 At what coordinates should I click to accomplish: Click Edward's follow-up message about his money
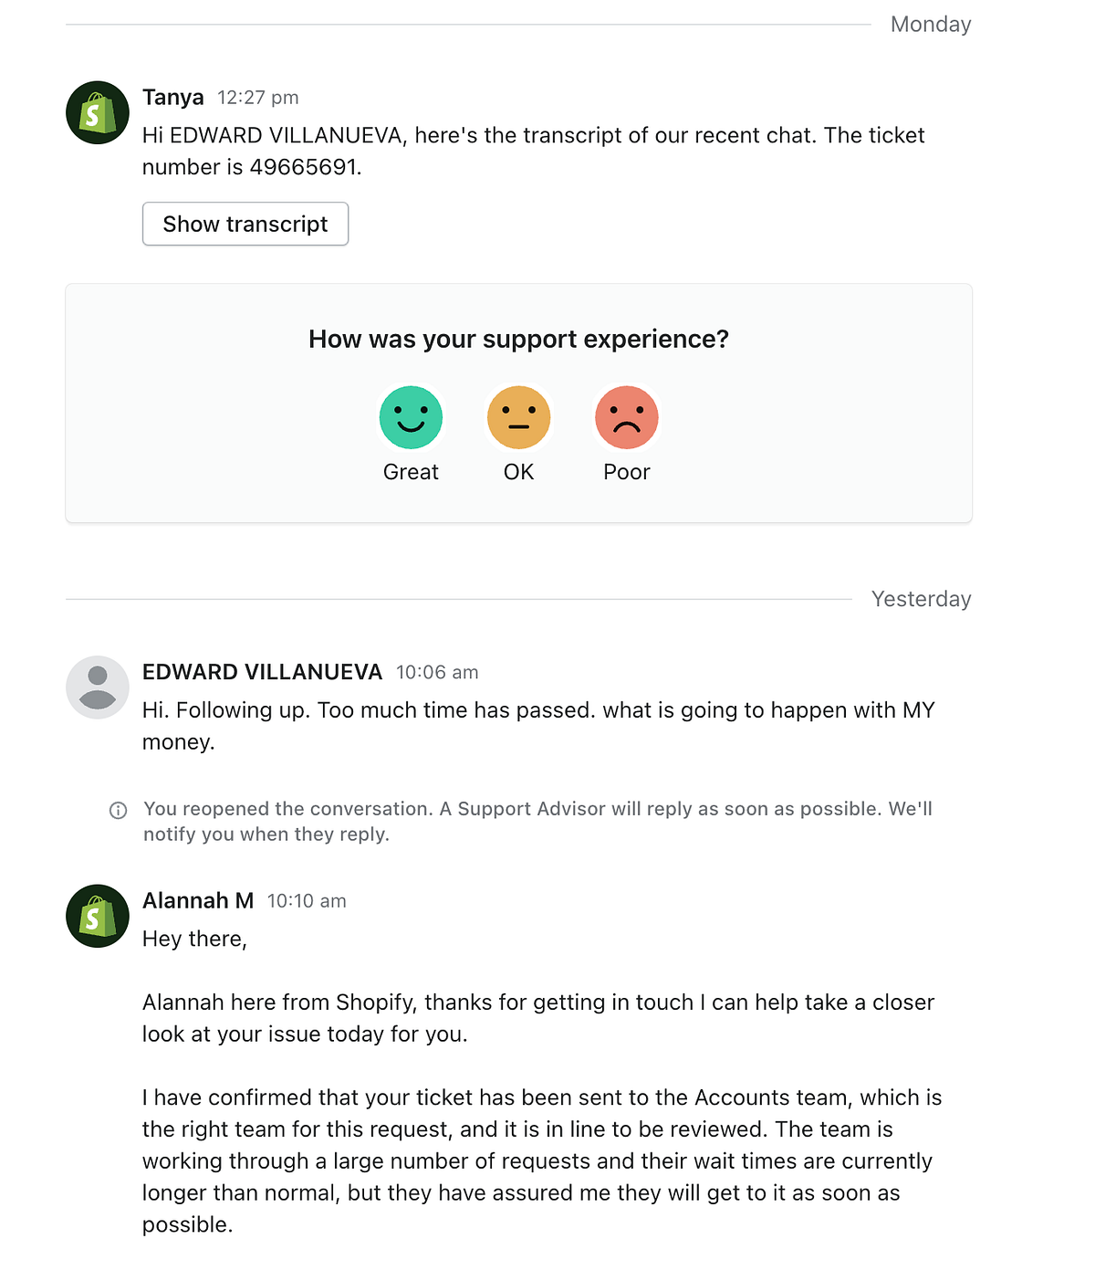click(538, 725)
